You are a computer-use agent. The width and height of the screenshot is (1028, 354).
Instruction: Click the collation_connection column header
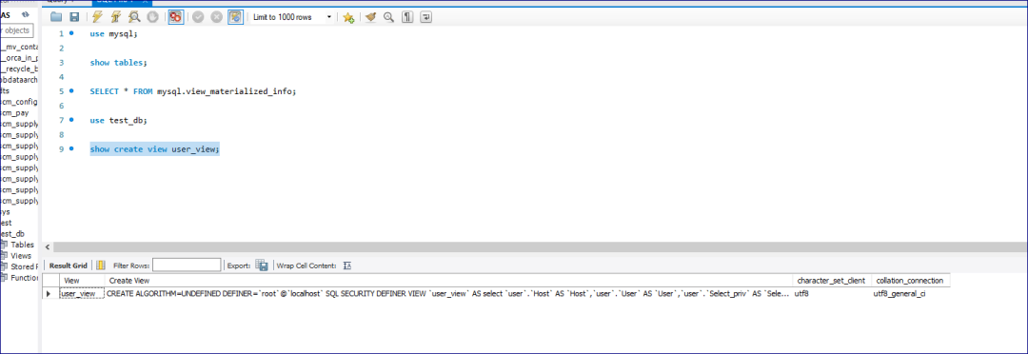(911, 280)
